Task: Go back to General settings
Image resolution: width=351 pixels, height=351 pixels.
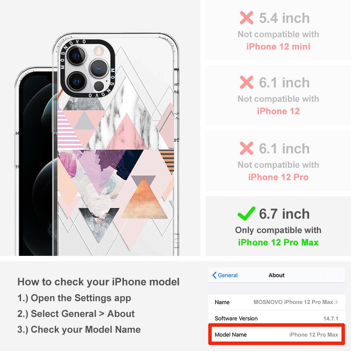Action: pyautogui.click(x=225, y=275)
